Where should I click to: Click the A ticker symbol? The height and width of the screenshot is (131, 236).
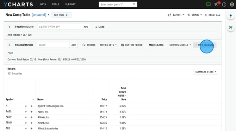[x=6, y=106]
